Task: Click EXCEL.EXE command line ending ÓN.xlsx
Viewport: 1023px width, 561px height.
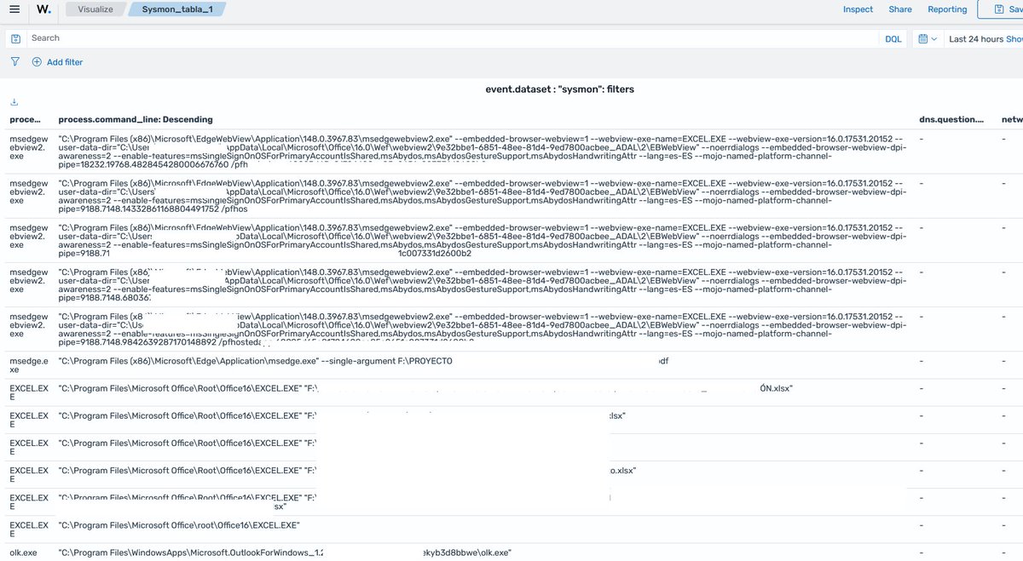Action: [425, 388]
